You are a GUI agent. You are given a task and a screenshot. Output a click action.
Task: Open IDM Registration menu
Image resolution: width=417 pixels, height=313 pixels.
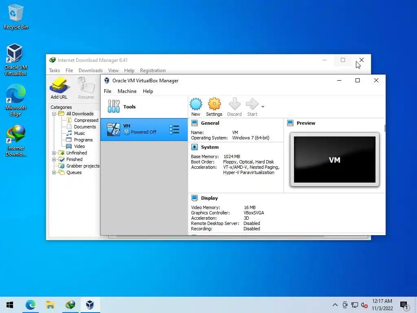pyautogui.click(x=153, y=71)
